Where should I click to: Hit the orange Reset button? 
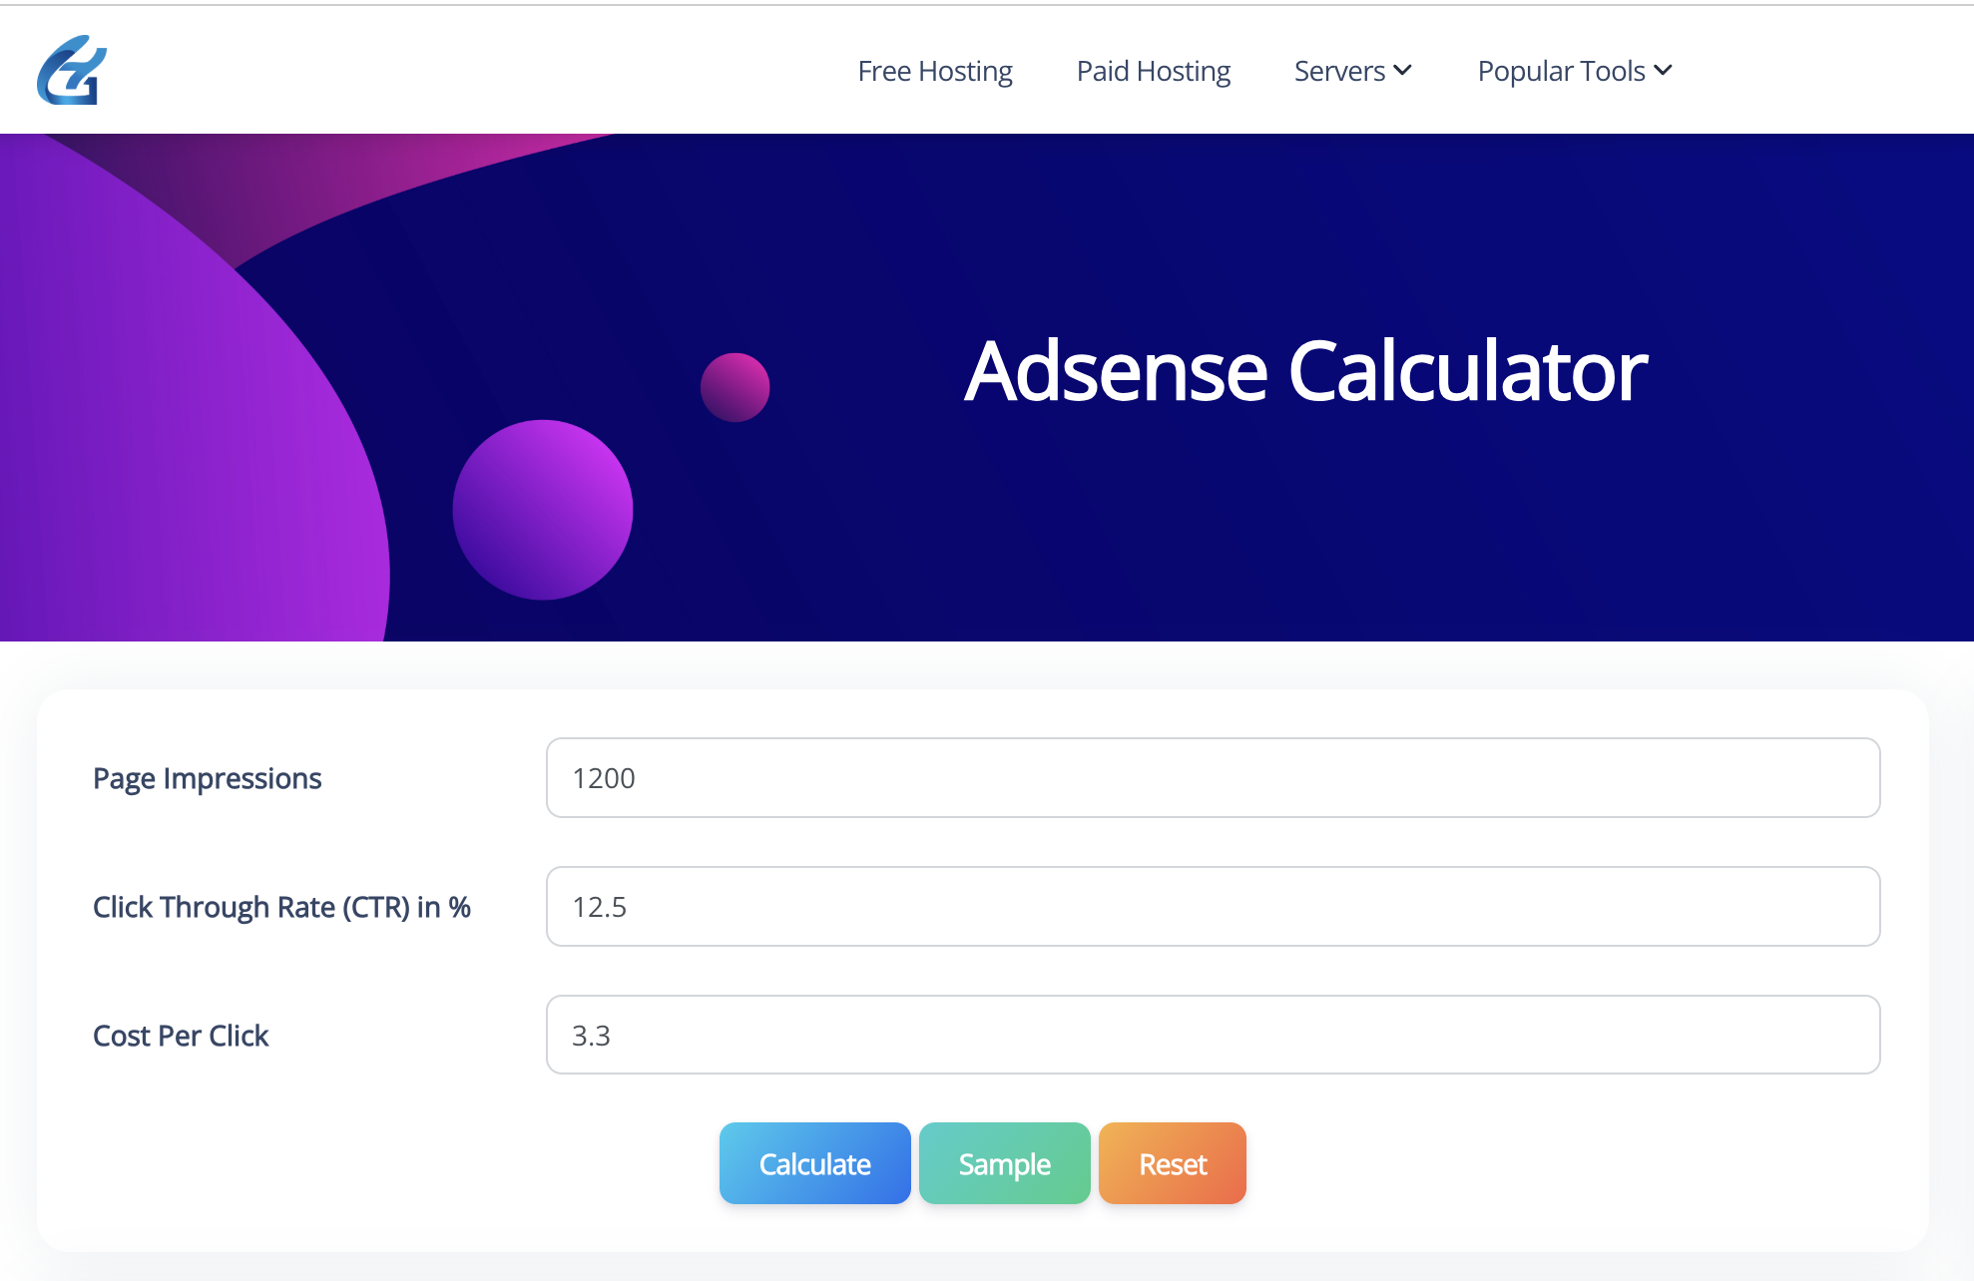click(1172, 1164)
